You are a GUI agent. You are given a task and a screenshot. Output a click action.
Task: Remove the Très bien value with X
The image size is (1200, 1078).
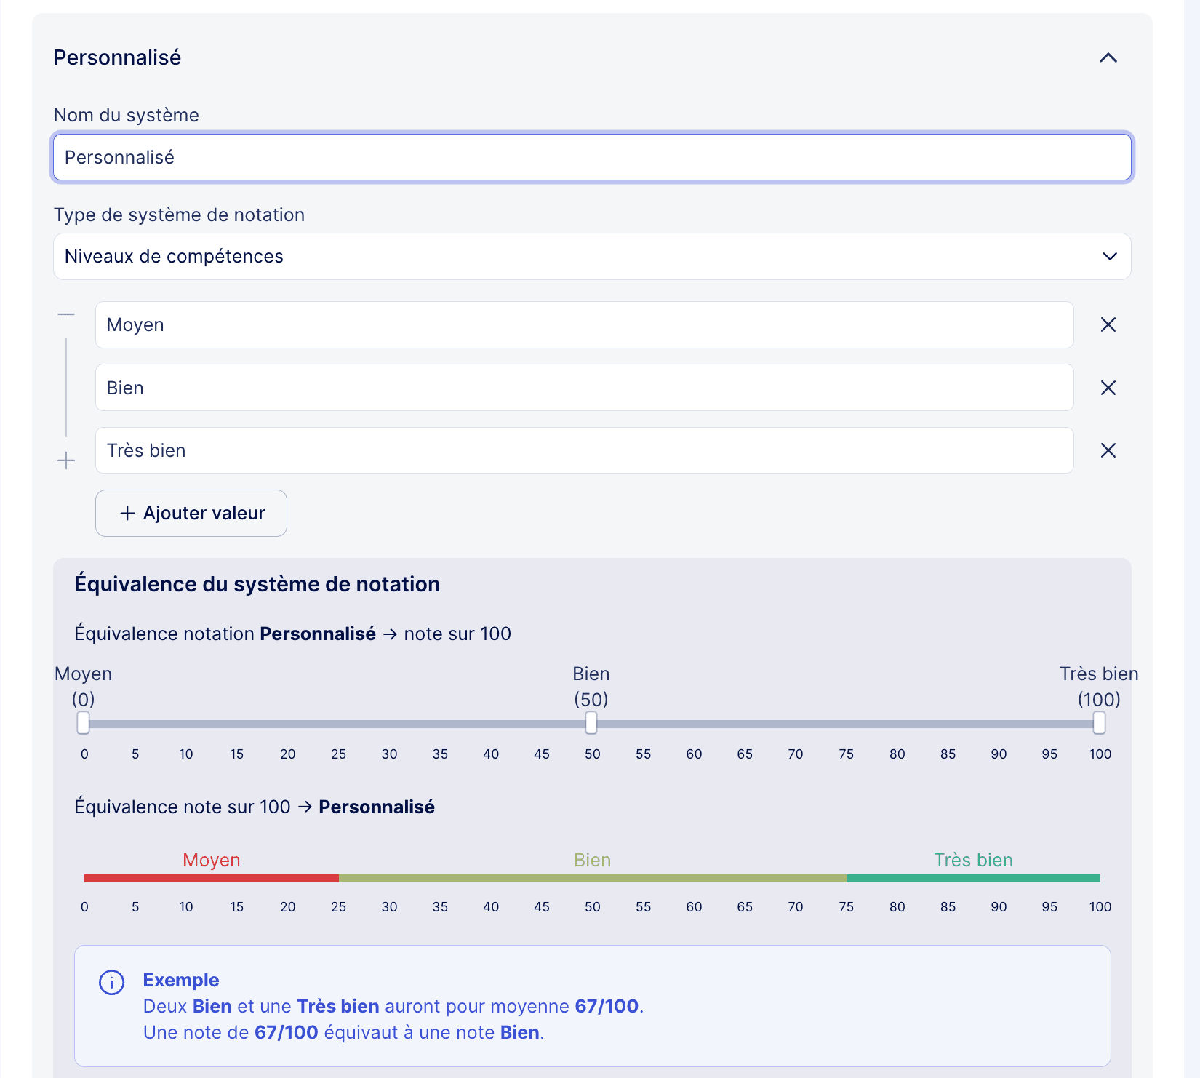point(1108,450)
